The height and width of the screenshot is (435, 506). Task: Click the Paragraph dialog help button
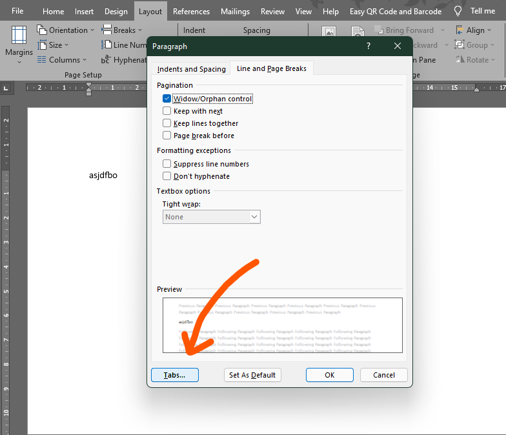pyautogui.click(x=369, y=46)
